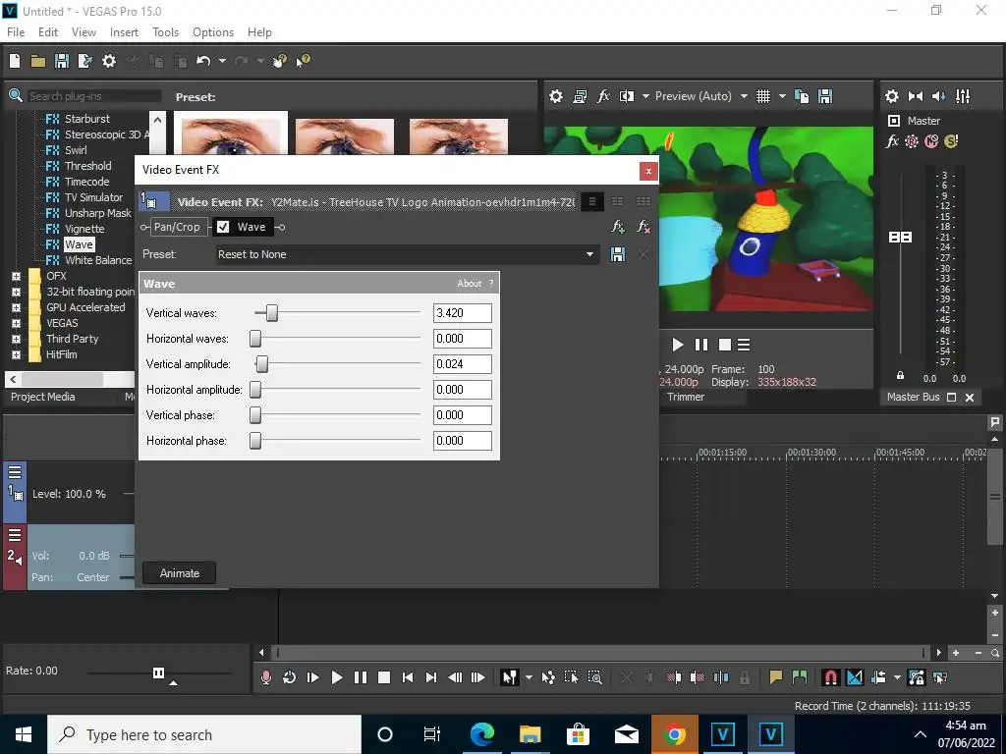Switch to the Project Media tab
1006x754 pixels.
click(x=43, y=397)
